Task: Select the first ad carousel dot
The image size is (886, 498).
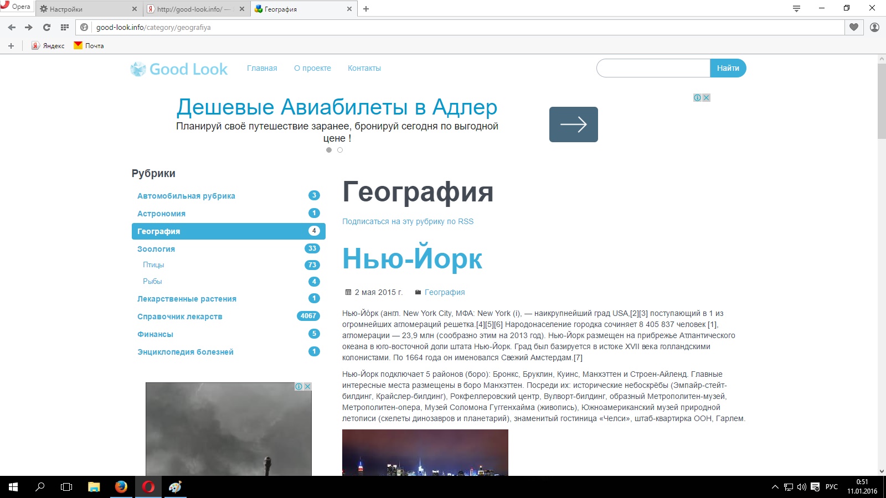Action: tap(329, 150)
